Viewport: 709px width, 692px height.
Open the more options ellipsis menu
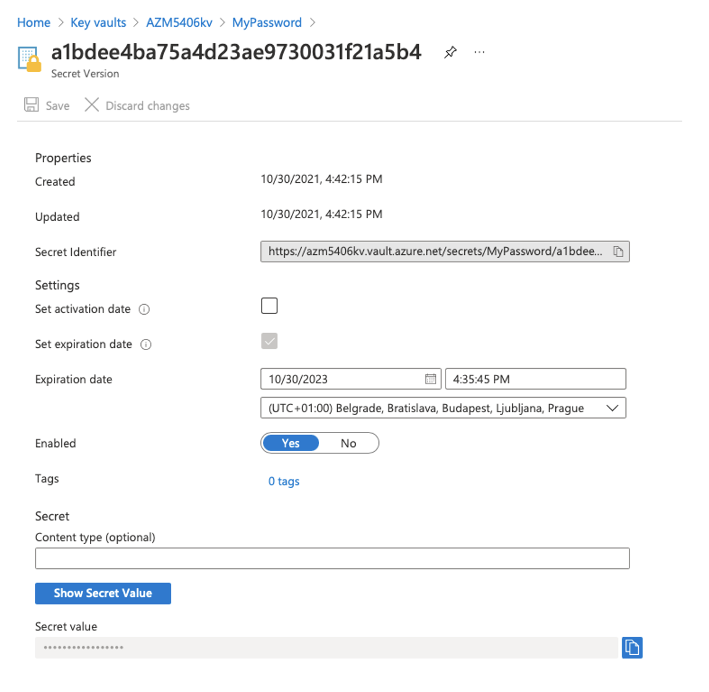479,52
